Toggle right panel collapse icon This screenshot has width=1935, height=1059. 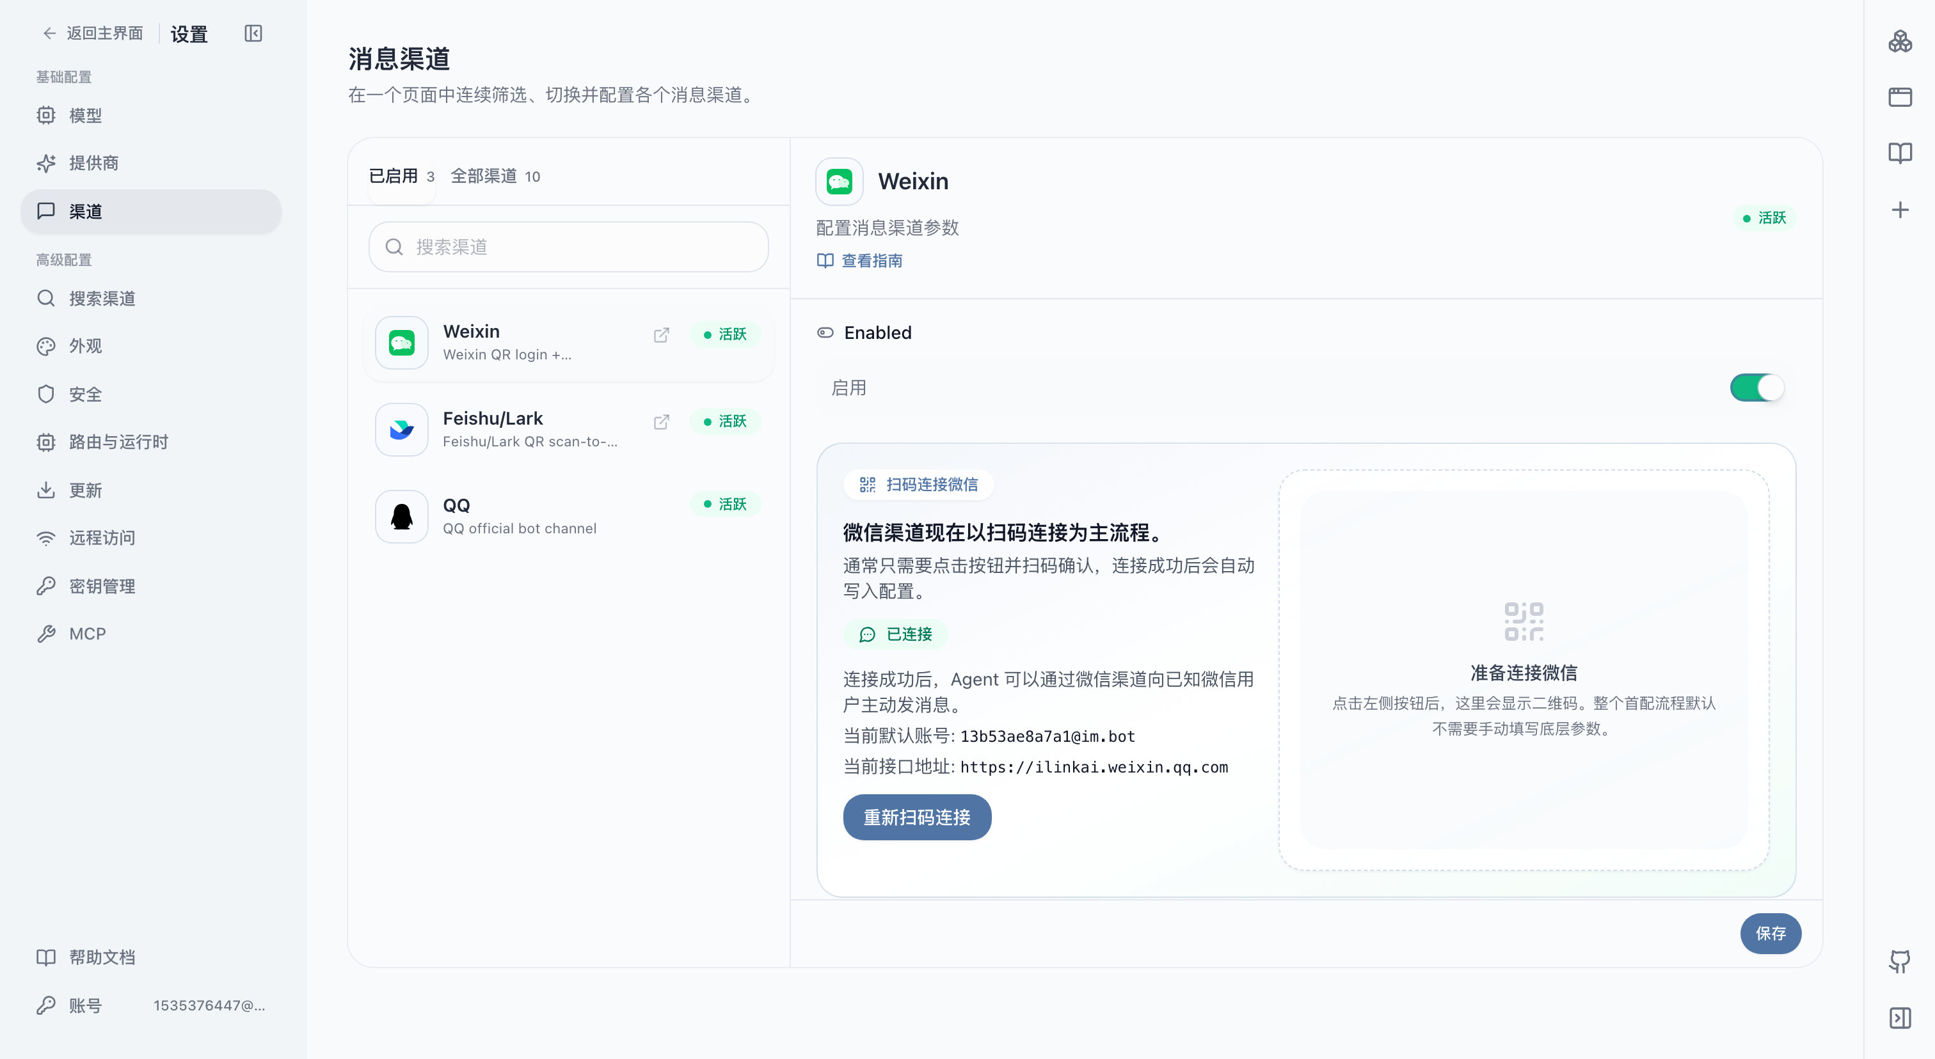(1900, 1017)
